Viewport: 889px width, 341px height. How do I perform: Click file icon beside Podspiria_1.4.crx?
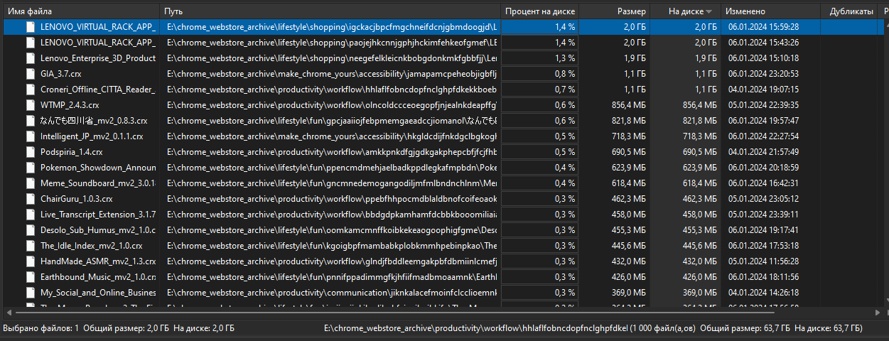click(x=30, y=152)
